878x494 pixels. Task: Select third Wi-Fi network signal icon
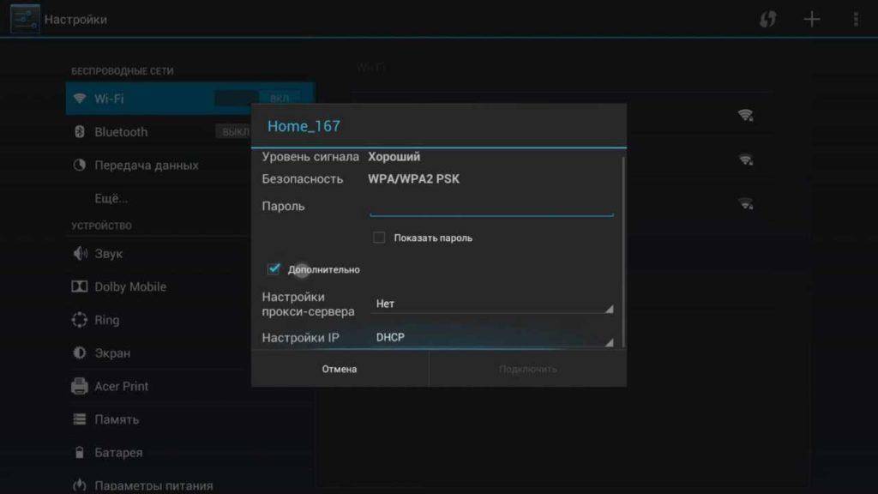745,204
